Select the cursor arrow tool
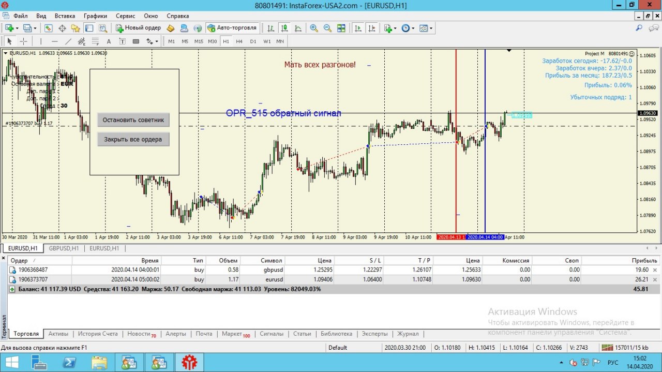 (9, 41)
